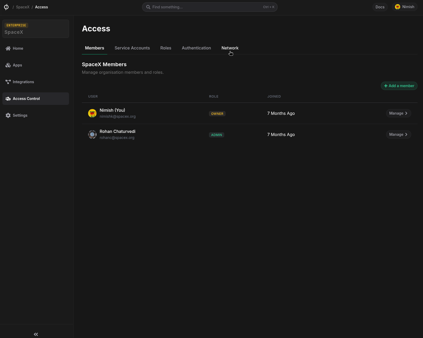Click the Apps cubes icon
This screenshot has width=423, height=338.
pyautogui.click(x=8, y=65)
